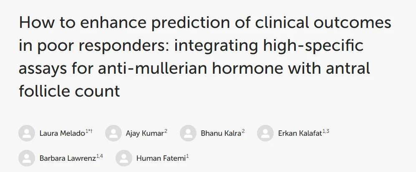This screenshot has width=416, height=172.
Task: Click affiliation superscript 3 after Erkan Kalafat
Action: pos(328,131)
